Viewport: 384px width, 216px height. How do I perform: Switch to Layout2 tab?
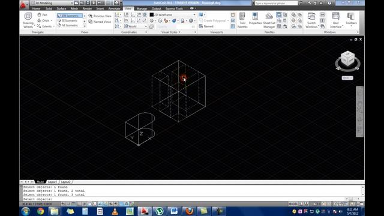click(65, 182)
